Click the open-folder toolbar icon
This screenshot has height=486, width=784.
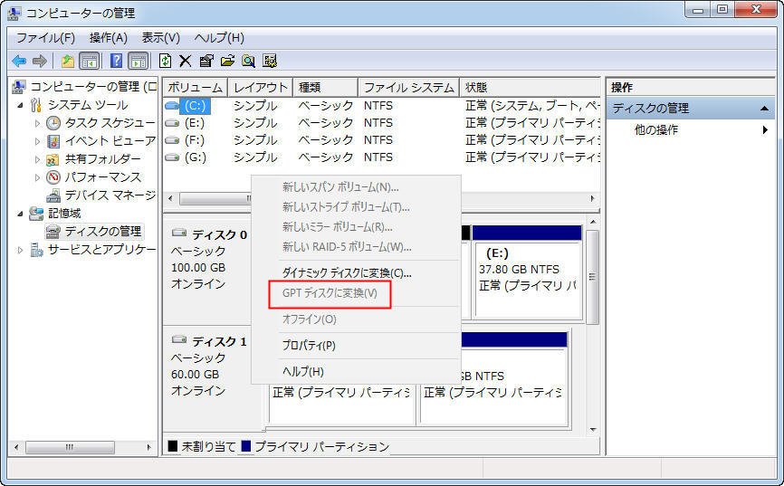click(x=227, y=61)
